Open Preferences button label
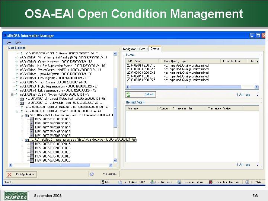 pos(110,174)
